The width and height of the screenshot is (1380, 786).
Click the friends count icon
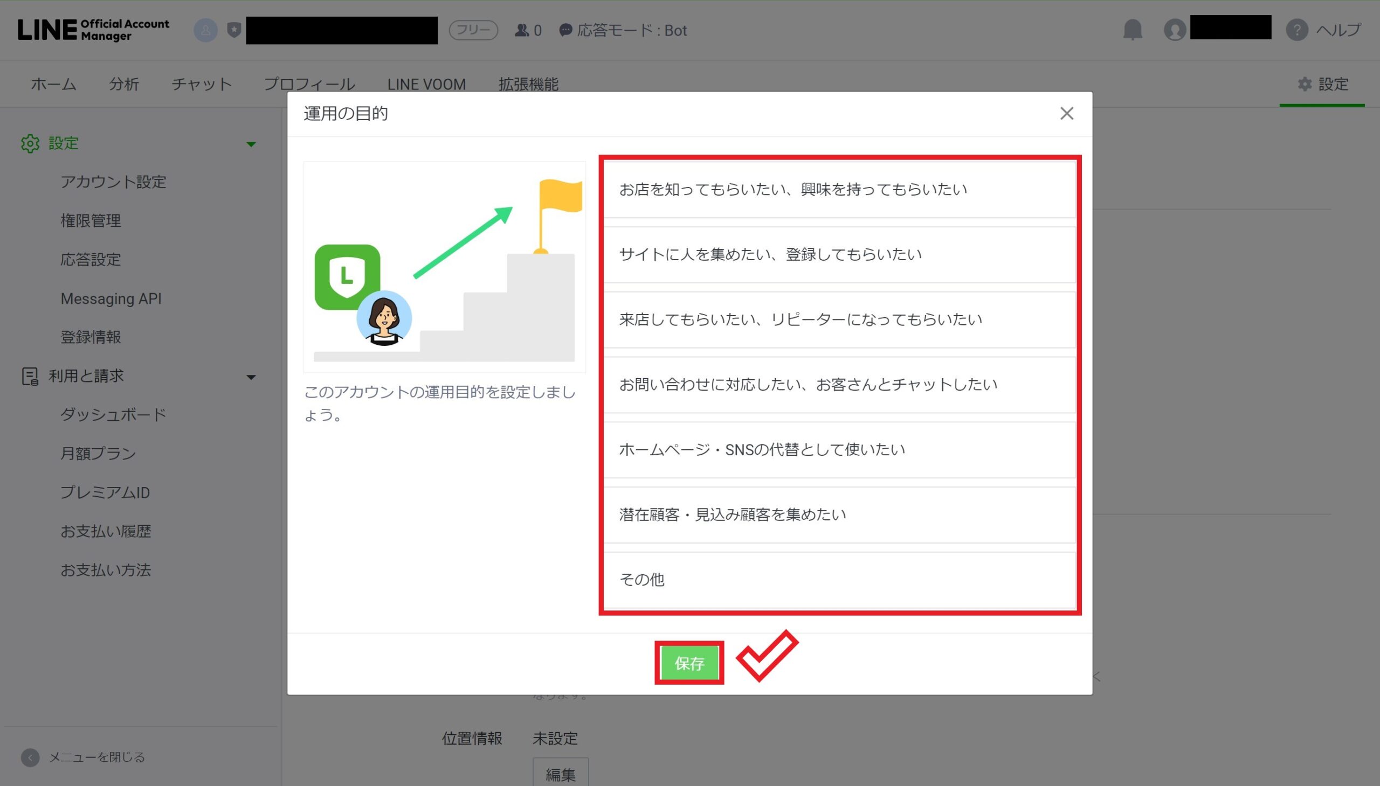(x=521, y=30)
